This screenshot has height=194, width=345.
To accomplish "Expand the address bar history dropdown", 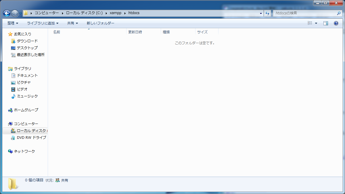I will tap(261, 13).
